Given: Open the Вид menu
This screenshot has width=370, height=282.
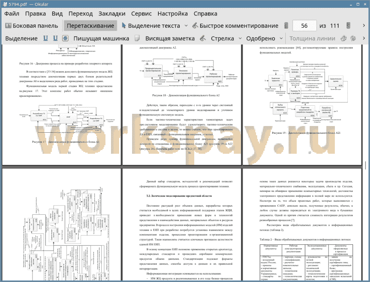Looking at the screenshot, I should [57, 14].
